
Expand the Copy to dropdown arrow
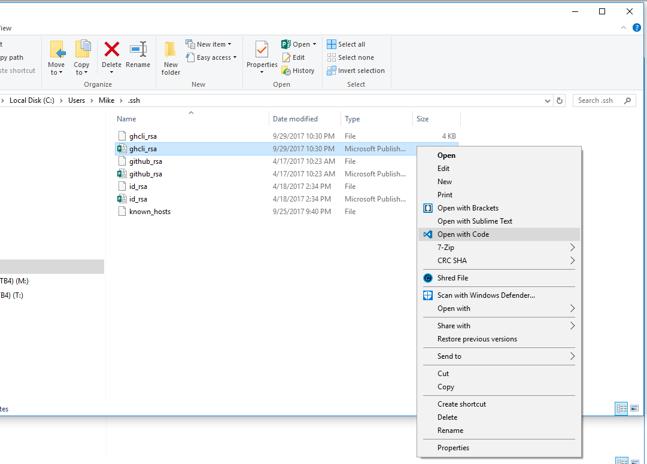(x=86, y=72)
